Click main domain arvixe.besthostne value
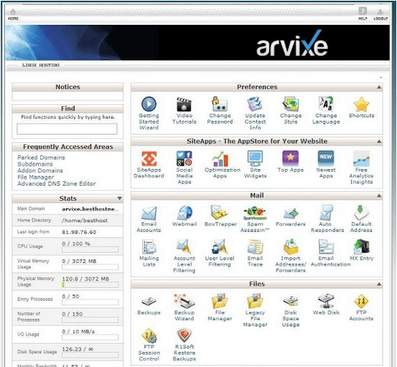Viewport: 397px width, 367px height. [x=90, y=209]
